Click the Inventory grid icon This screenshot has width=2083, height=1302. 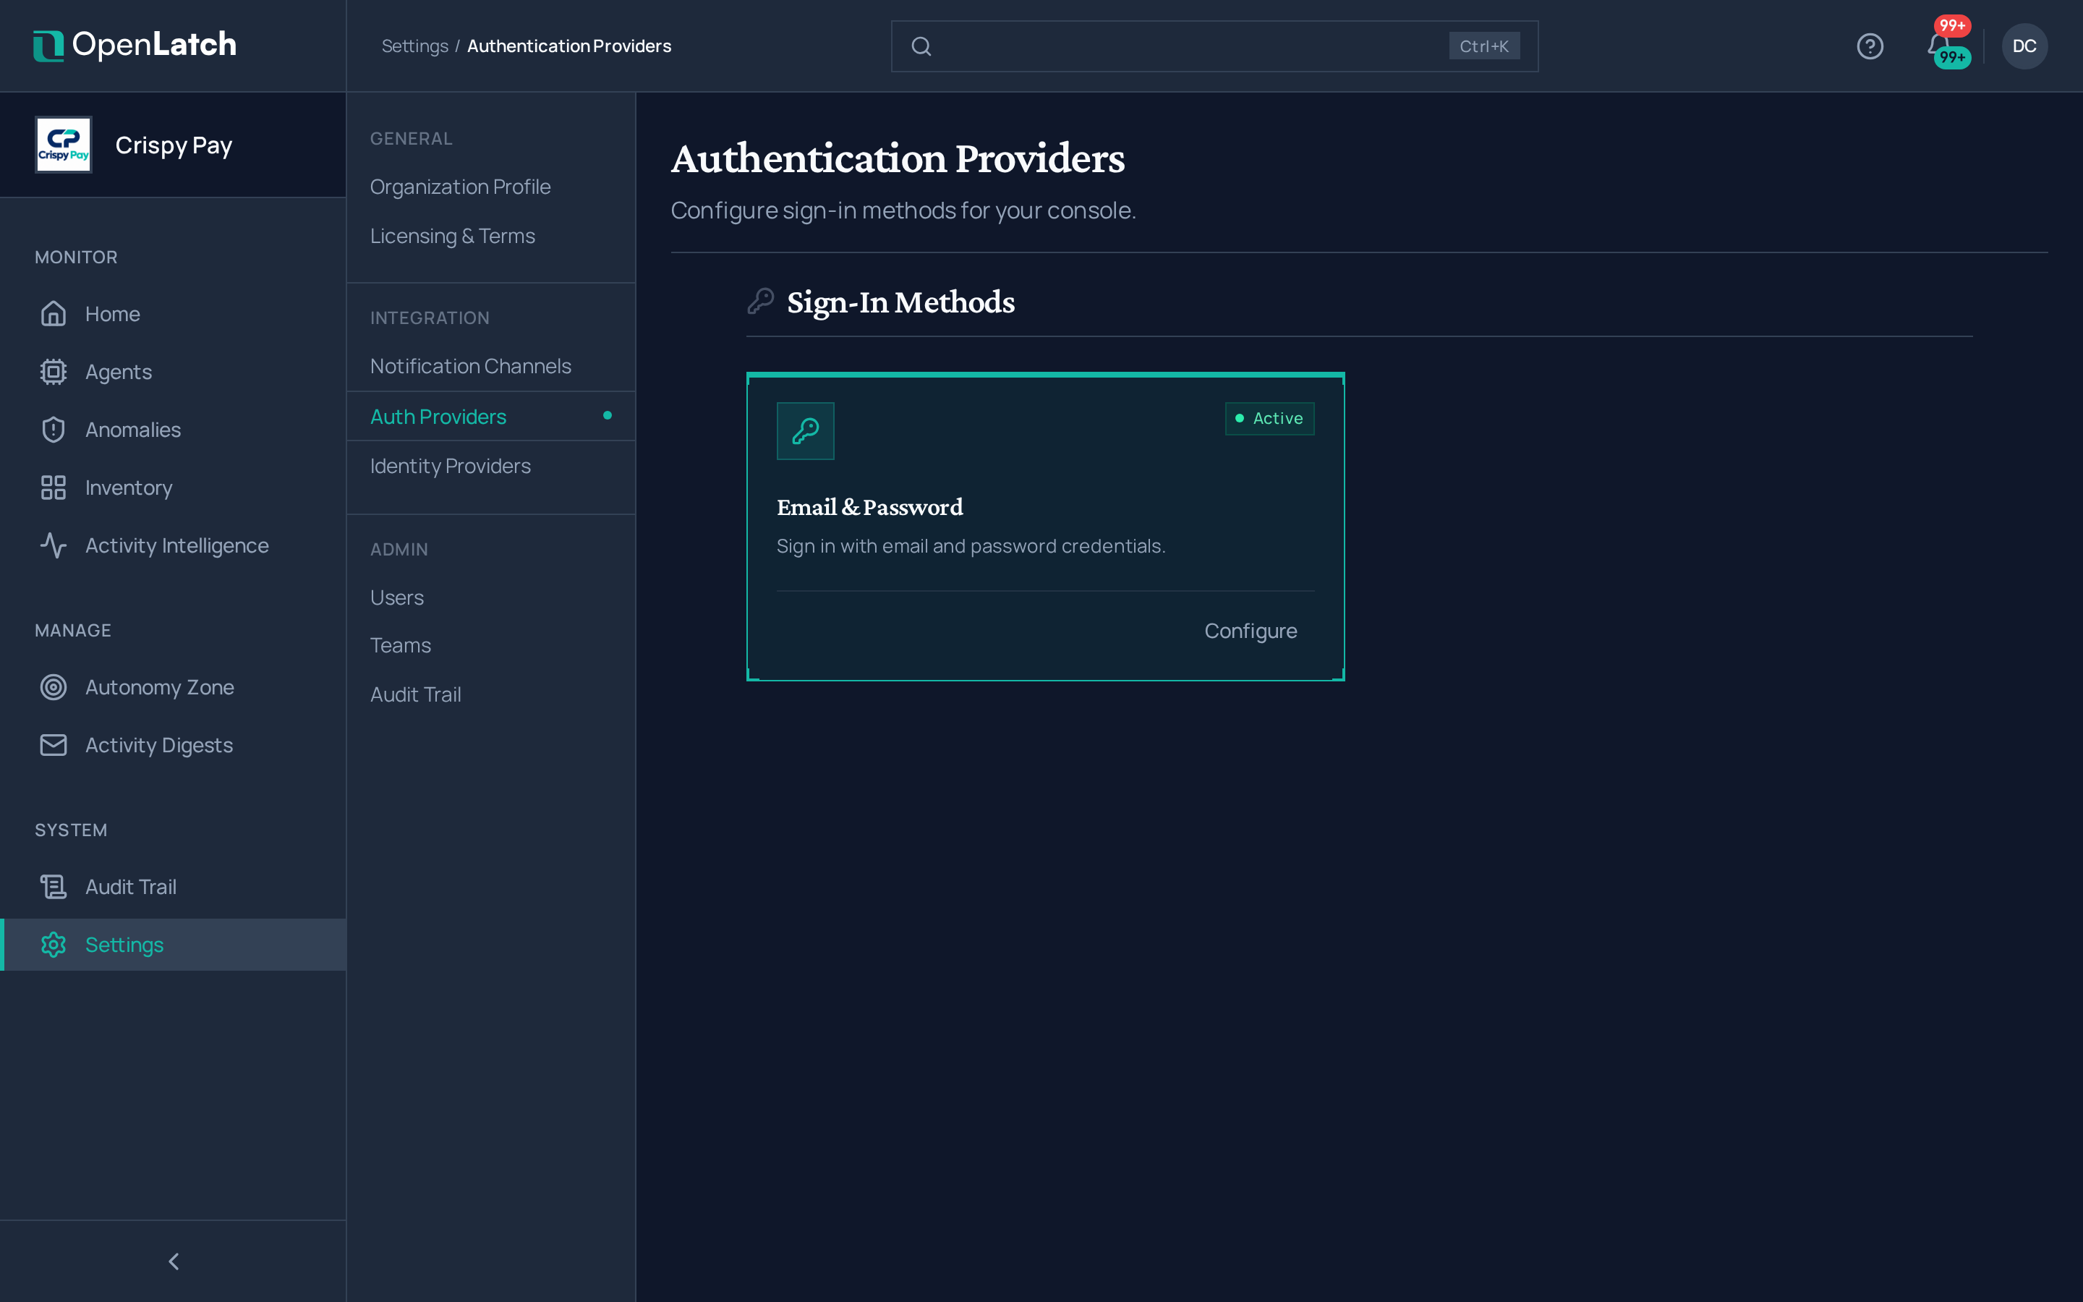coord(54,488)
